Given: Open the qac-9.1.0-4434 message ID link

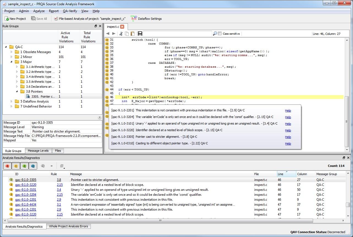Looking at the screenshot, I should 26,205.
